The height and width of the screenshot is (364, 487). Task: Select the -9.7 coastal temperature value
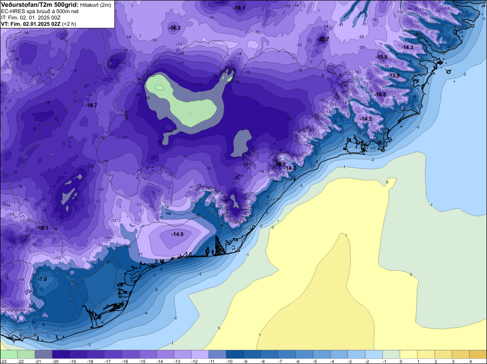(380, 143)
